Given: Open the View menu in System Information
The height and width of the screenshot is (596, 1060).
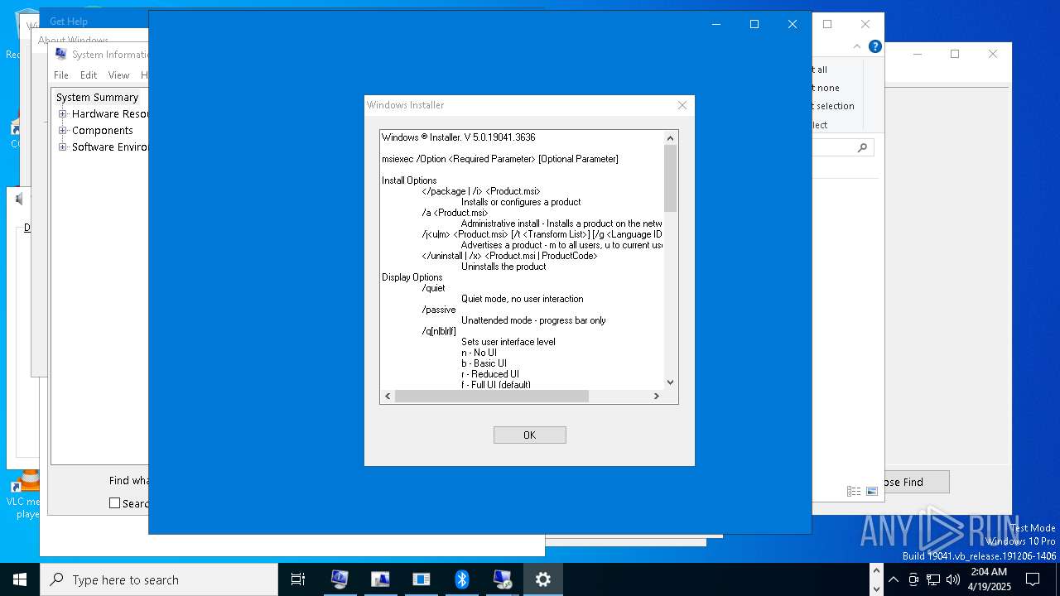Looking at the screenshot, I should [118, 74].
